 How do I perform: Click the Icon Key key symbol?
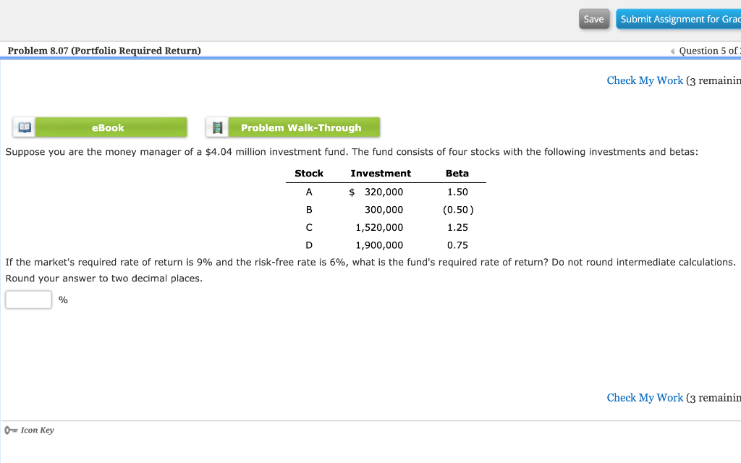click(x=11, y=430)
